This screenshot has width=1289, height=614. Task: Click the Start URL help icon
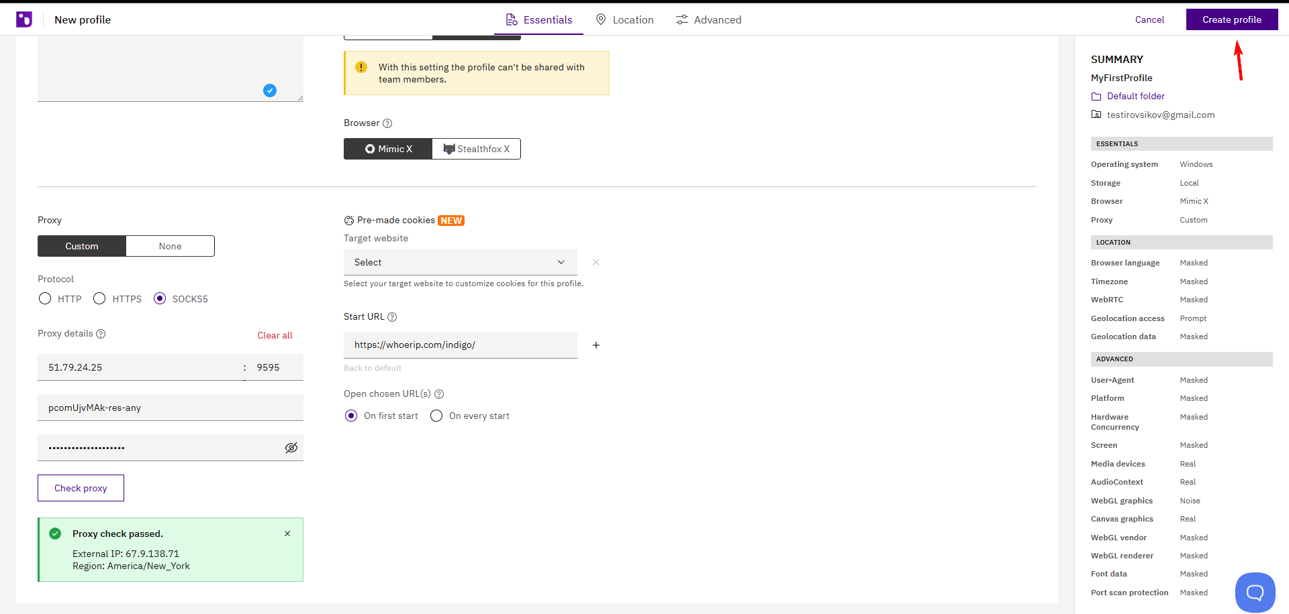[392, 317]
